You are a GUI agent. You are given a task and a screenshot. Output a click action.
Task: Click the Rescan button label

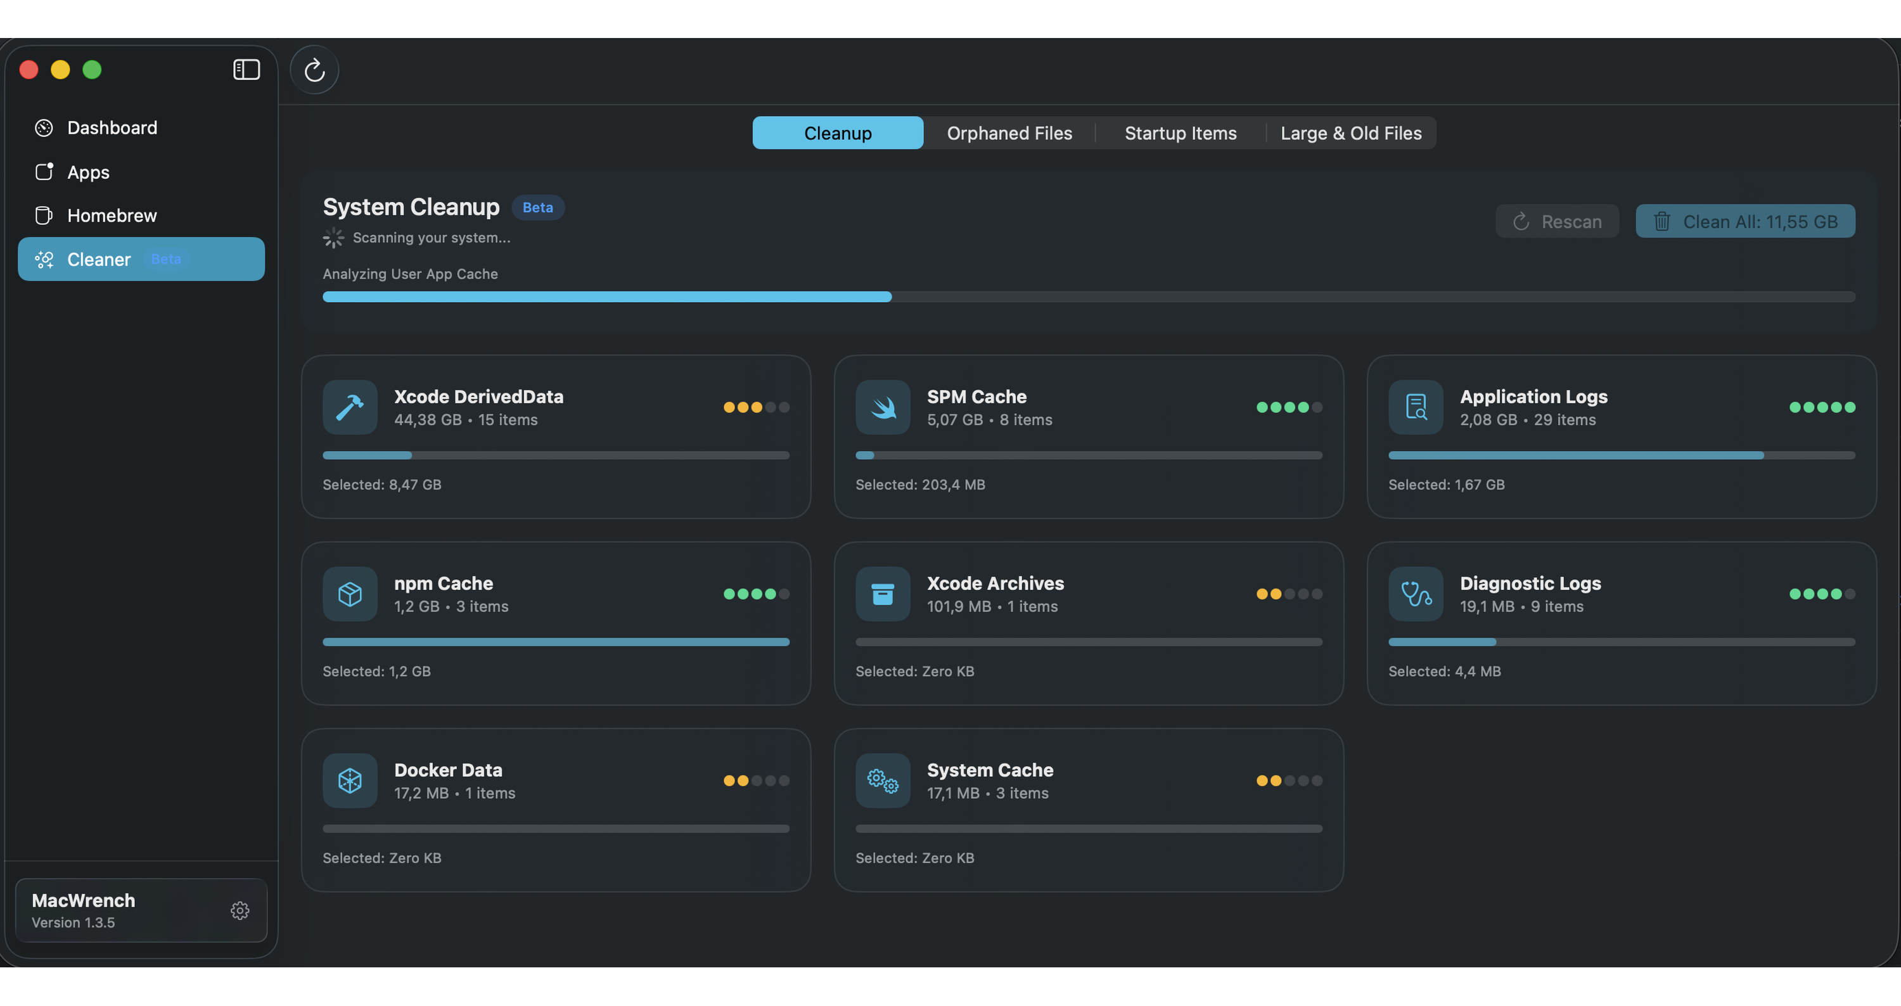coord(1572,221)
